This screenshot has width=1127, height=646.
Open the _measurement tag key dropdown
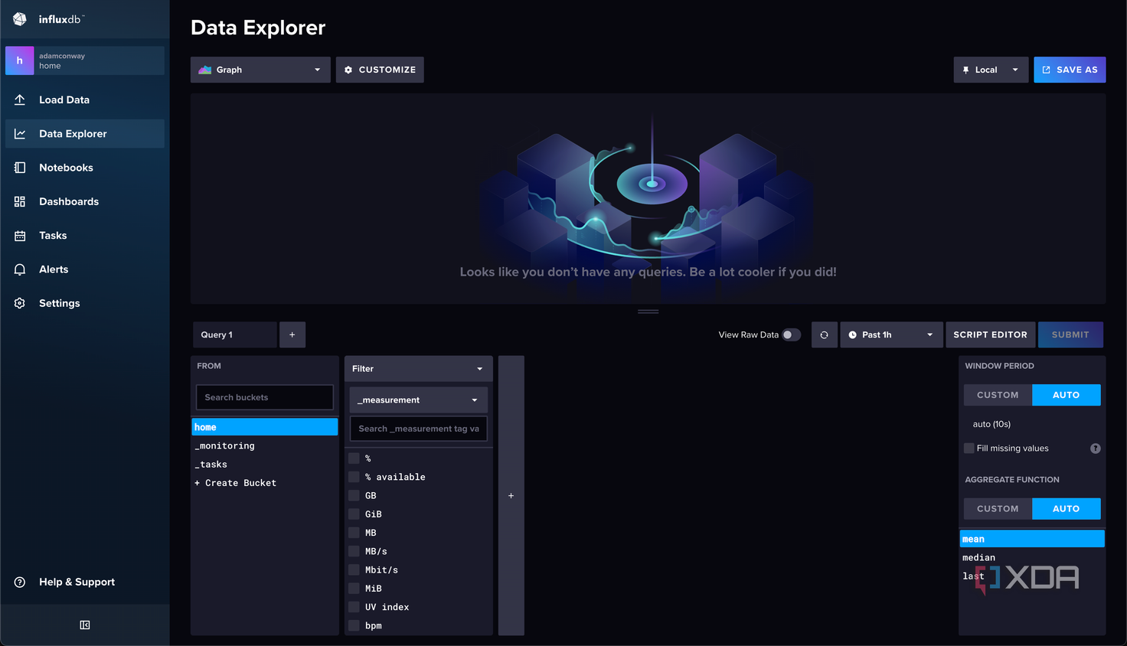click(419, 400)
